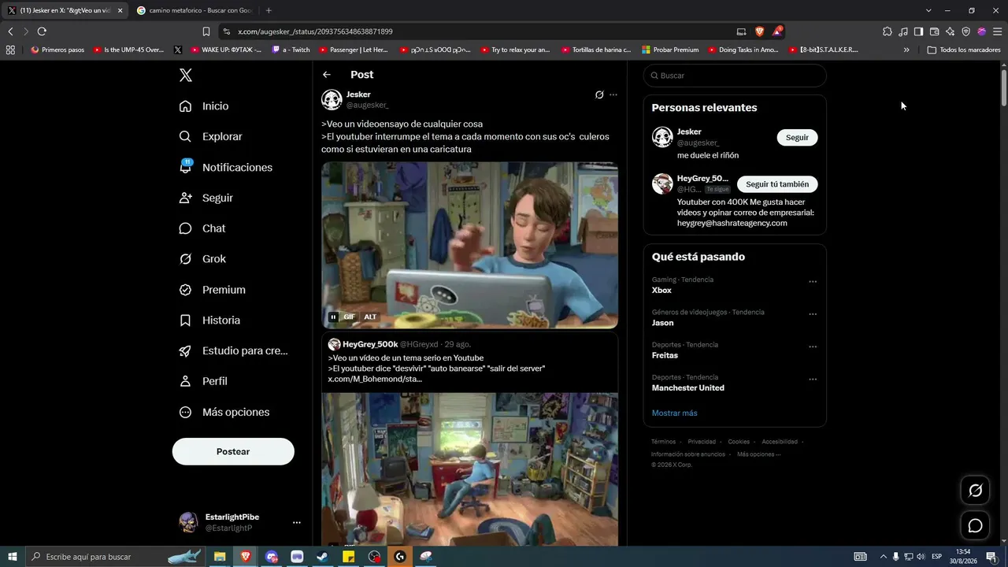Open the floating Grok button
The width and height of the screenshot is (1008, 567).
tap(975, 491)
